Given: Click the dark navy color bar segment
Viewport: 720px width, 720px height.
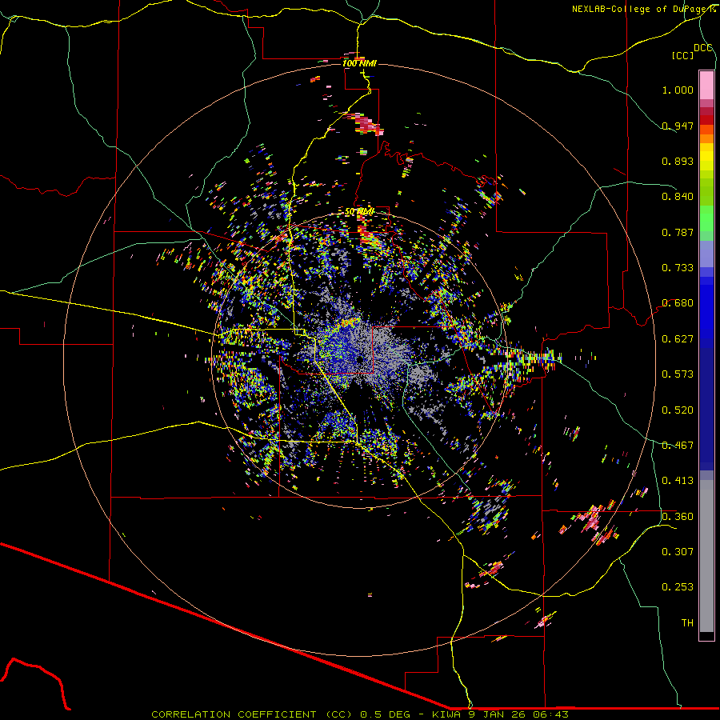Looking at the screenshot, I should coord(706,409).
